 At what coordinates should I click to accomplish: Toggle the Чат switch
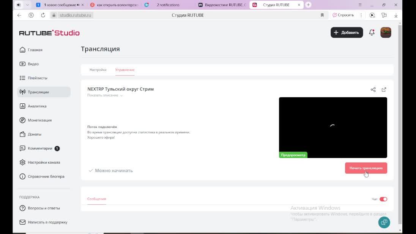coord(383,199)
